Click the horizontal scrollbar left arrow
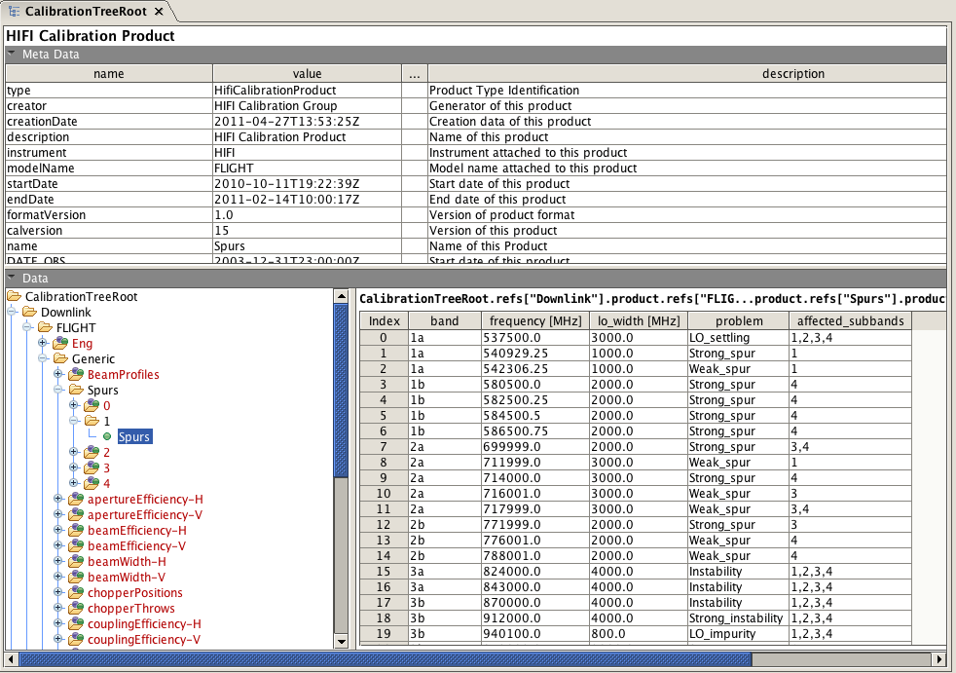The image size is (956, 673). click(11, 659)
